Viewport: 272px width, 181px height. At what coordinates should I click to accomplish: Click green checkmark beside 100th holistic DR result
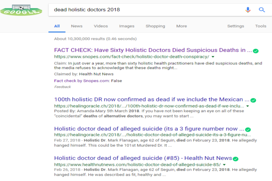[x=253, y=100]
